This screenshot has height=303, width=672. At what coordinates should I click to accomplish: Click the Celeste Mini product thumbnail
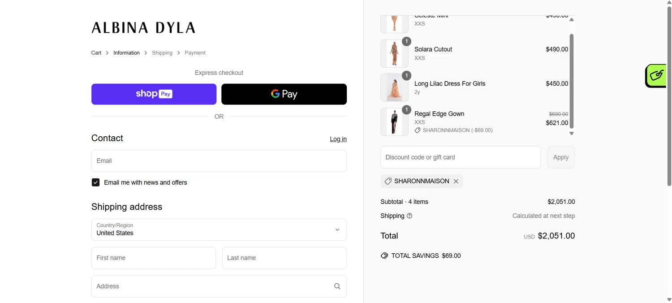click(x=394, y=24)
